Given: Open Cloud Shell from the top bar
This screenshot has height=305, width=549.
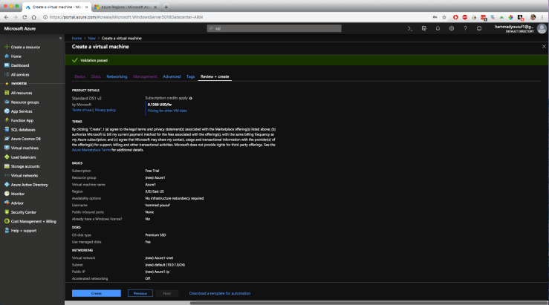Looking at the screenshot, I should pyautogui.click(x=409, y=28).
